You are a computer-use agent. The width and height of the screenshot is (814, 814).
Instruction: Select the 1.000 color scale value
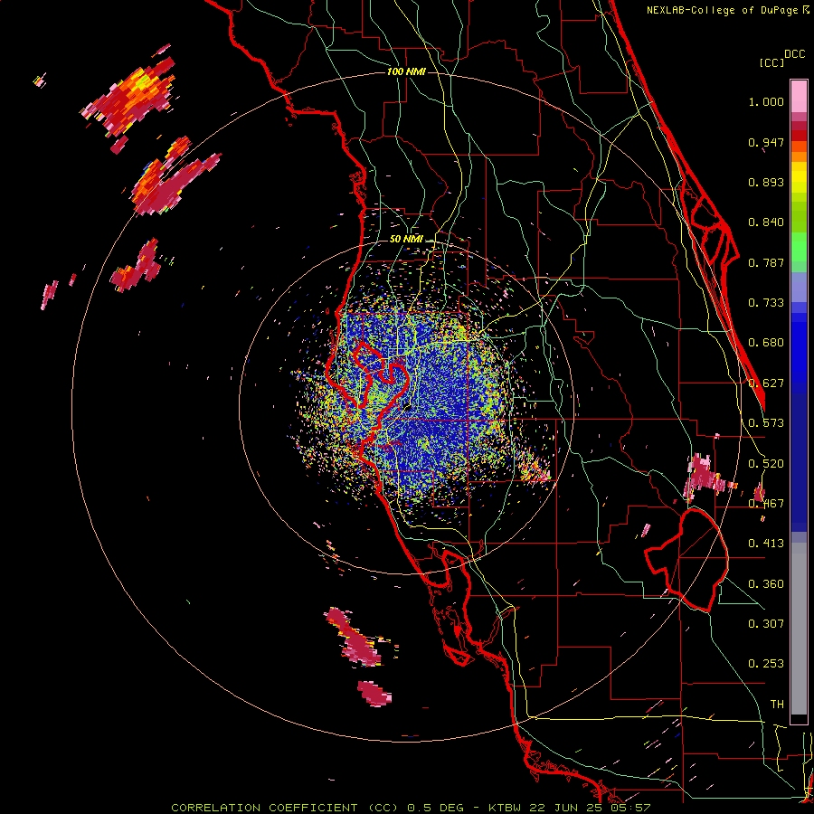tap(766, 101)
